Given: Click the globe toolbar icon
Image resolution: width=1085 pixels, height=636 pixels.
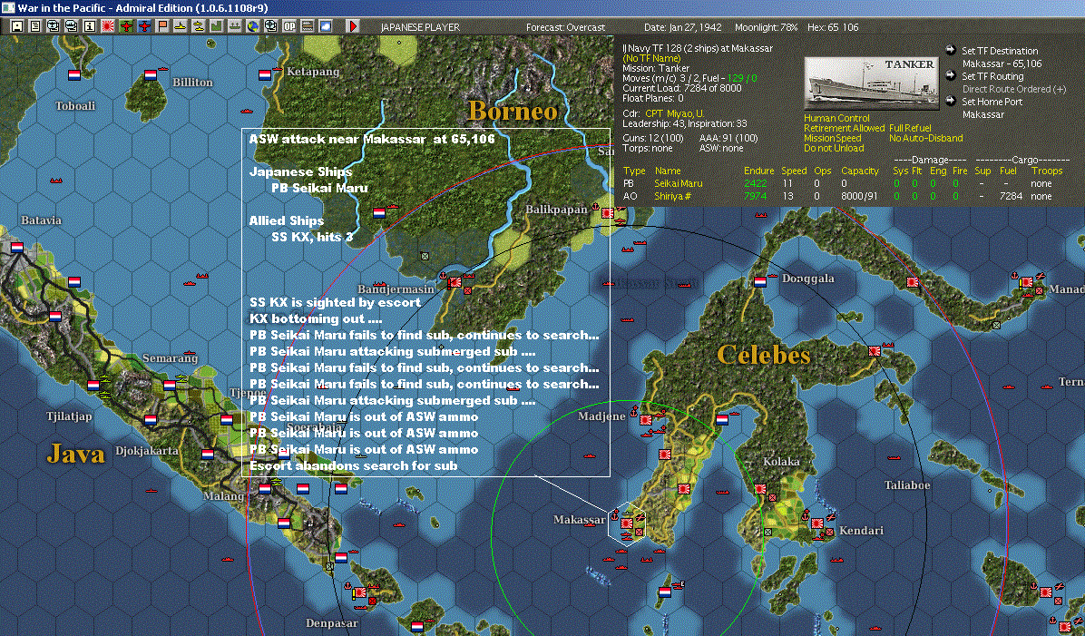Looking at the screenshot, I should [x=252, y=26].
